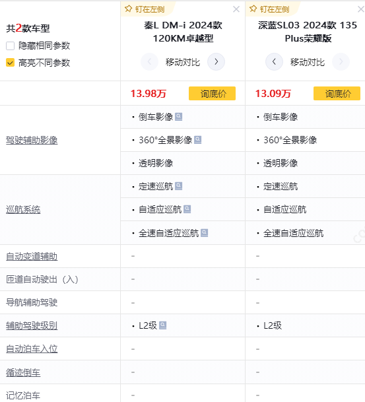Click the 共2款车型 count text

[x=28, y=28]
